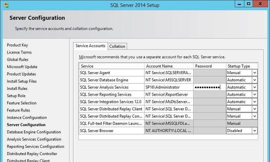The height and width of the screenshot is (162, 270).
Task: Select the Service Accounts tab
Action: coord(90,46)
